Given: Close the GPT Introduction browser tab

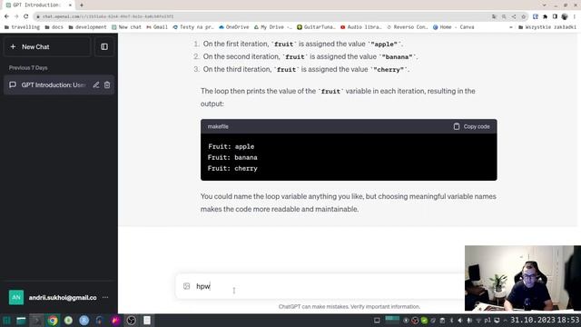Looking at the screenshot, I should (x=70, y=5).
